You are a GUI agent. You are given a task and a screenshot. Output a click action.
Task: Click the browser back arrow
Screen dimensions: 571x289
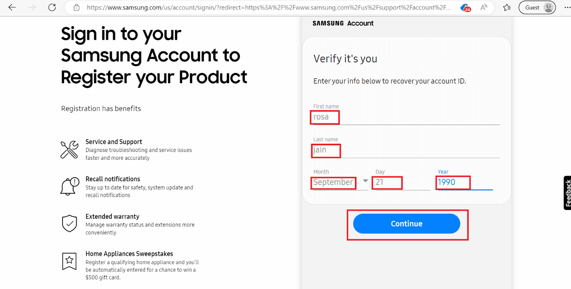pyautogui.click(x=12, y=7)
